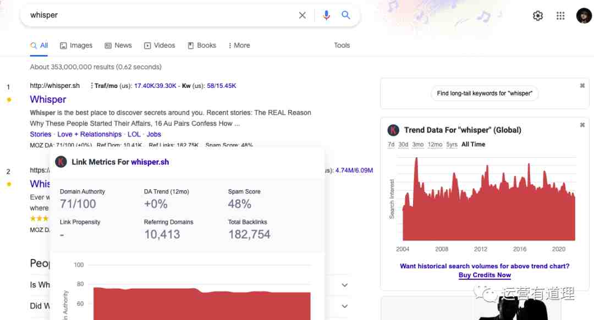Click the Trend Data panel K logo
The height and width of the screenshot is (320, 594).
point(393,130)
